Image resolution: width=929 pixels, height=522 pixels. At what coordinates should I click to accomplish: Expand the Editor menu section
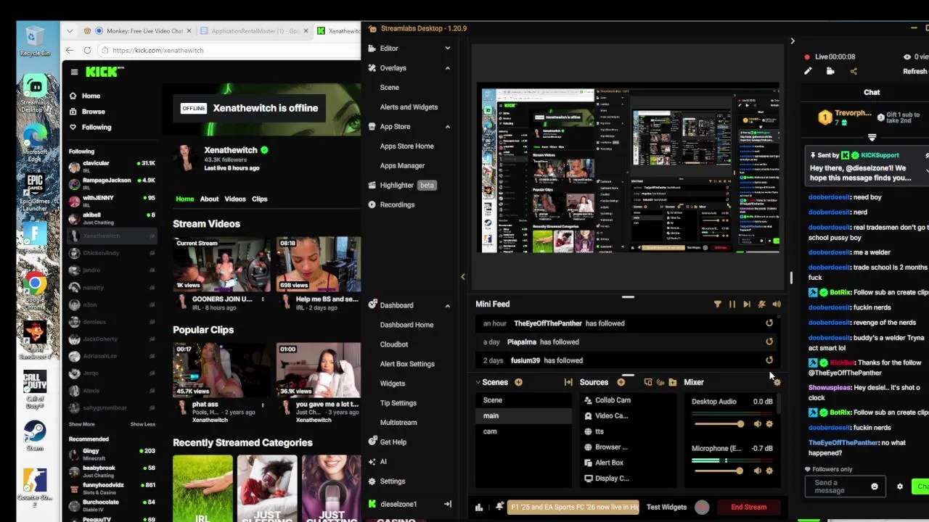[x=447, y=48]
